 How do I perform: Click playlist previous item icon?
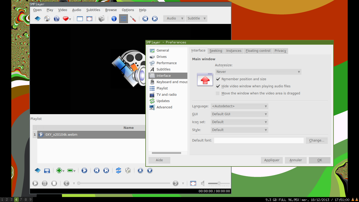[97, 171]
